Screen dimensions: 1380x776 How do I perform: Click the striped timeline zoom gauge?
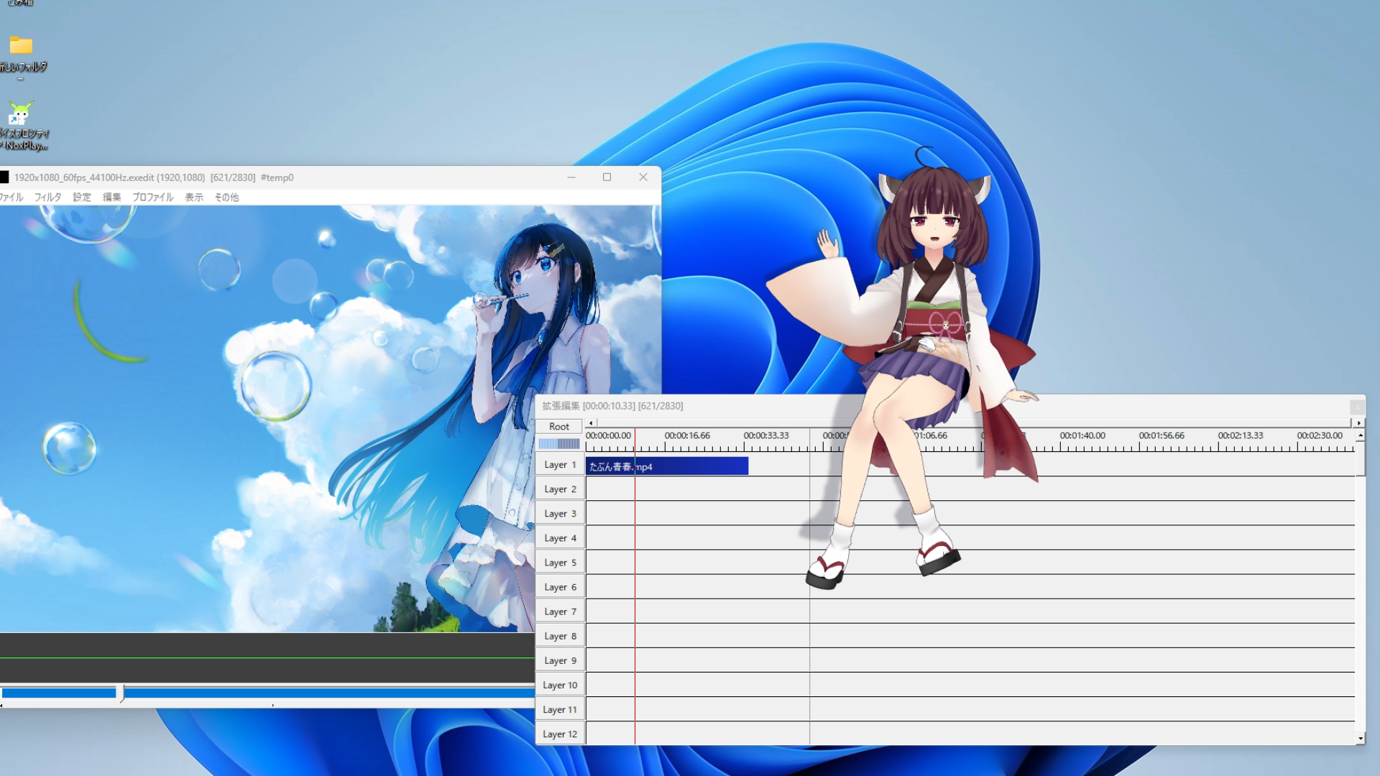(558, 444)
